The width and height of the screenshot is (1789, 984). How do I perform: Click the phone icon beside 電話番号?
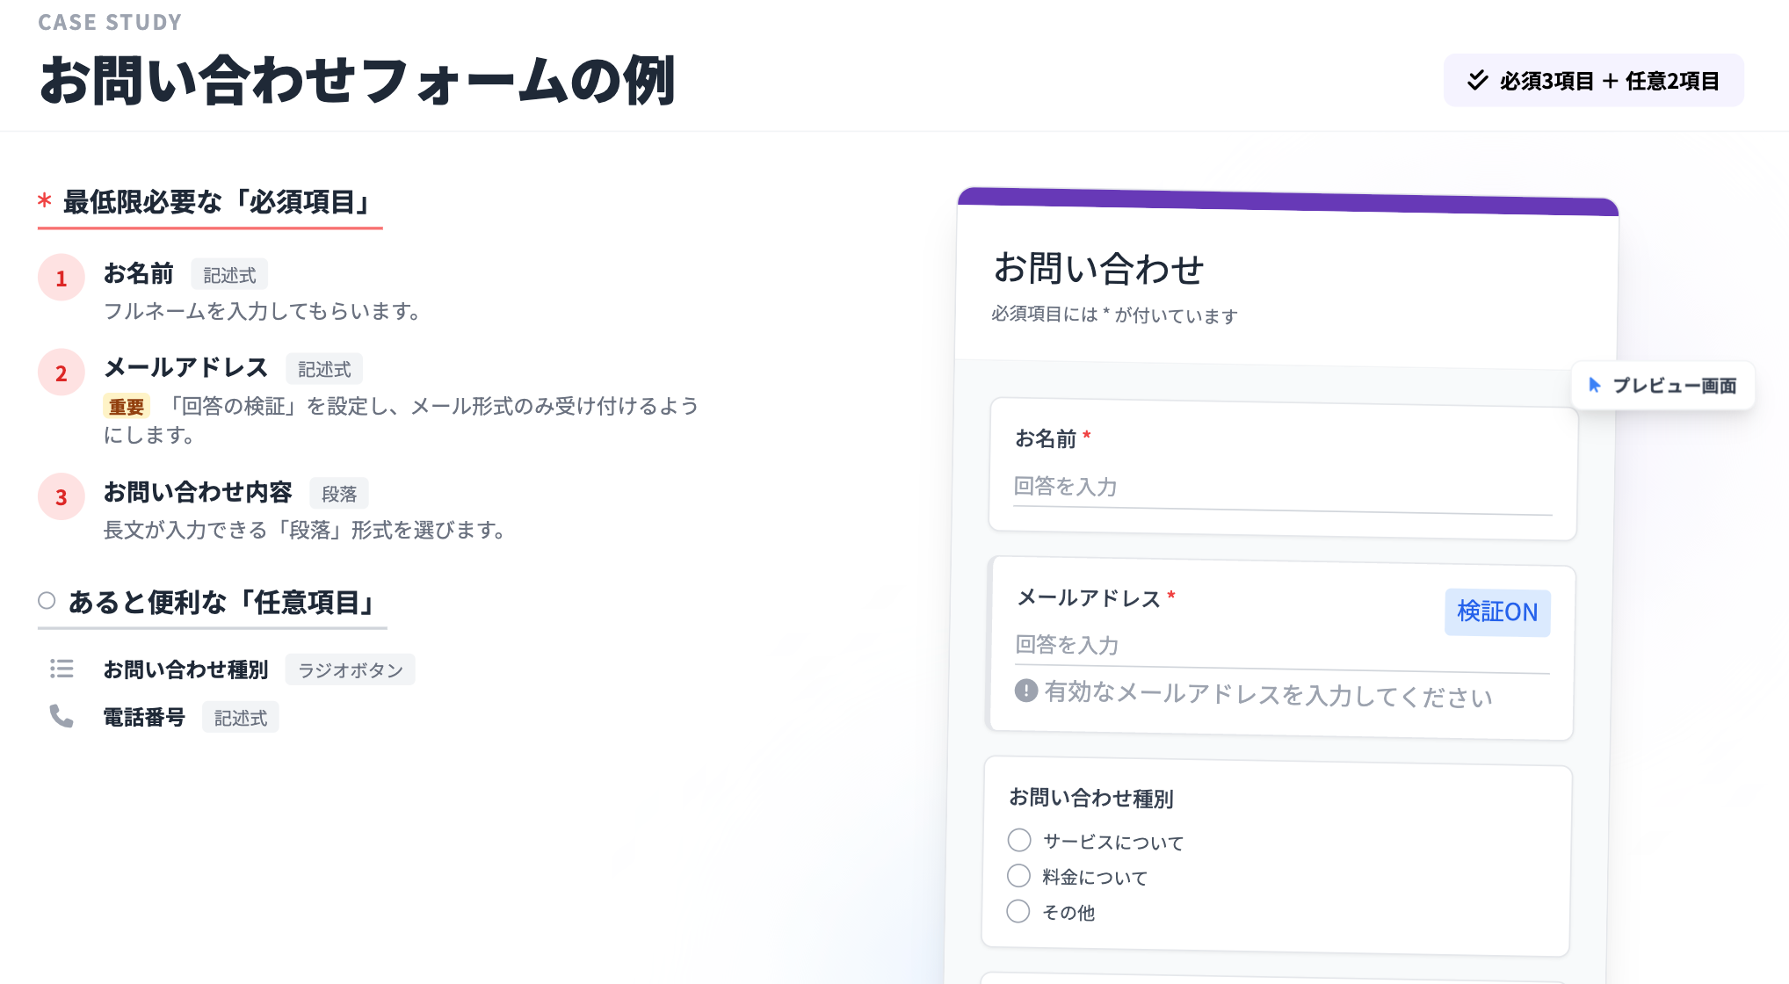(62, 717)
